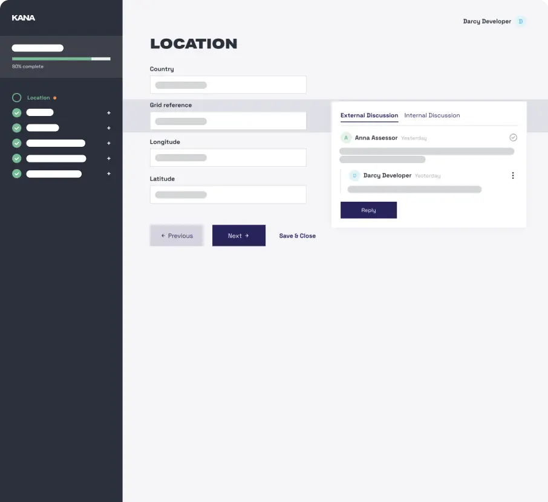This screenshot has width=548, height=502.
Task: Click the 80% complete progress bar
Action: point(61,59)
